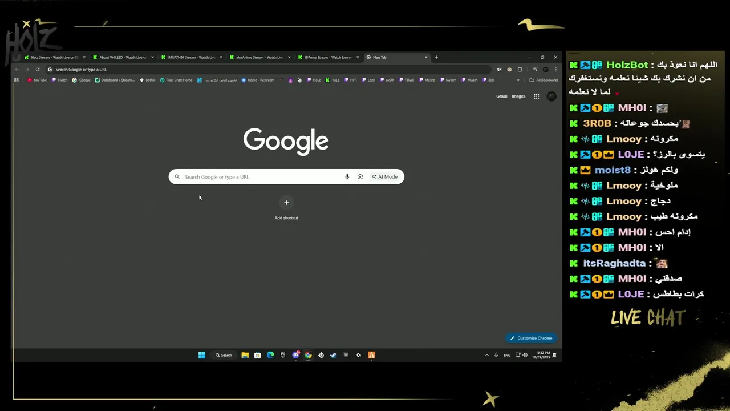Open the Google account avatar
730x411 pixels.
tap(551, 96)
